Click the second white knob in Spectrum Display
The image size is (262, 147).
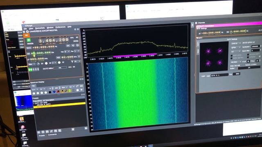[x=38, y=93]
